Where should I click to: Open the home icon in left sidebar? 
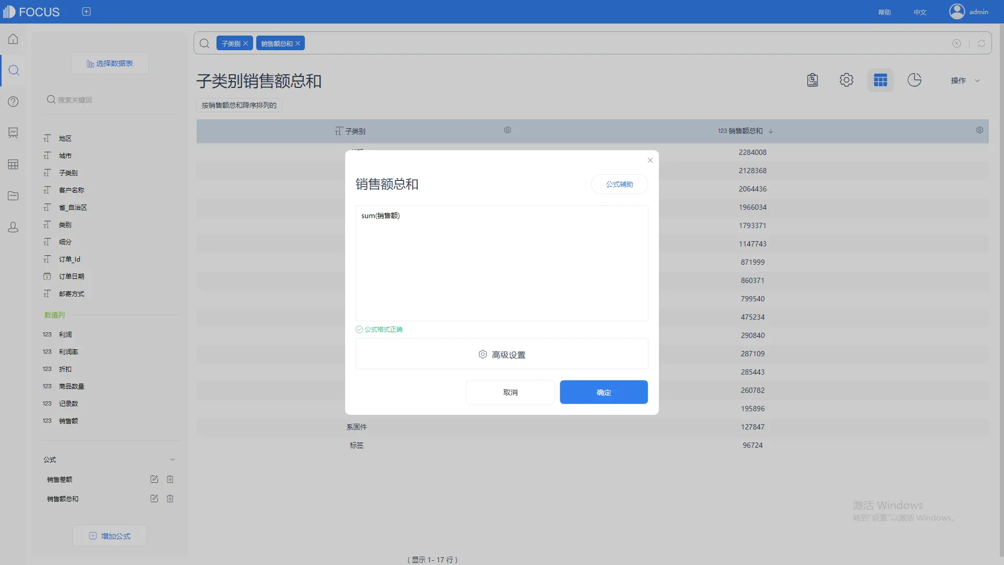13,39
